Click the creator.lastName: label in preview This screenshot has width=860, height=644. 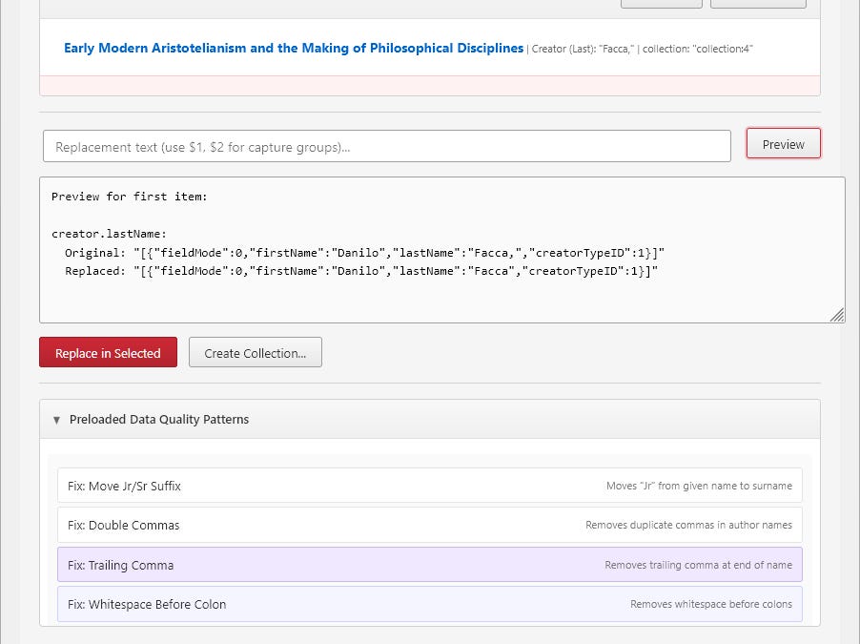tap(109, 234)
